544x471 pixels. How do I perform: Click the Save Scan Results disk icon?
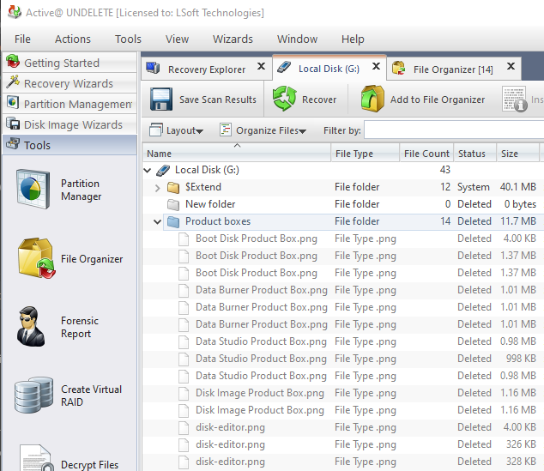[x=162, y=100]
